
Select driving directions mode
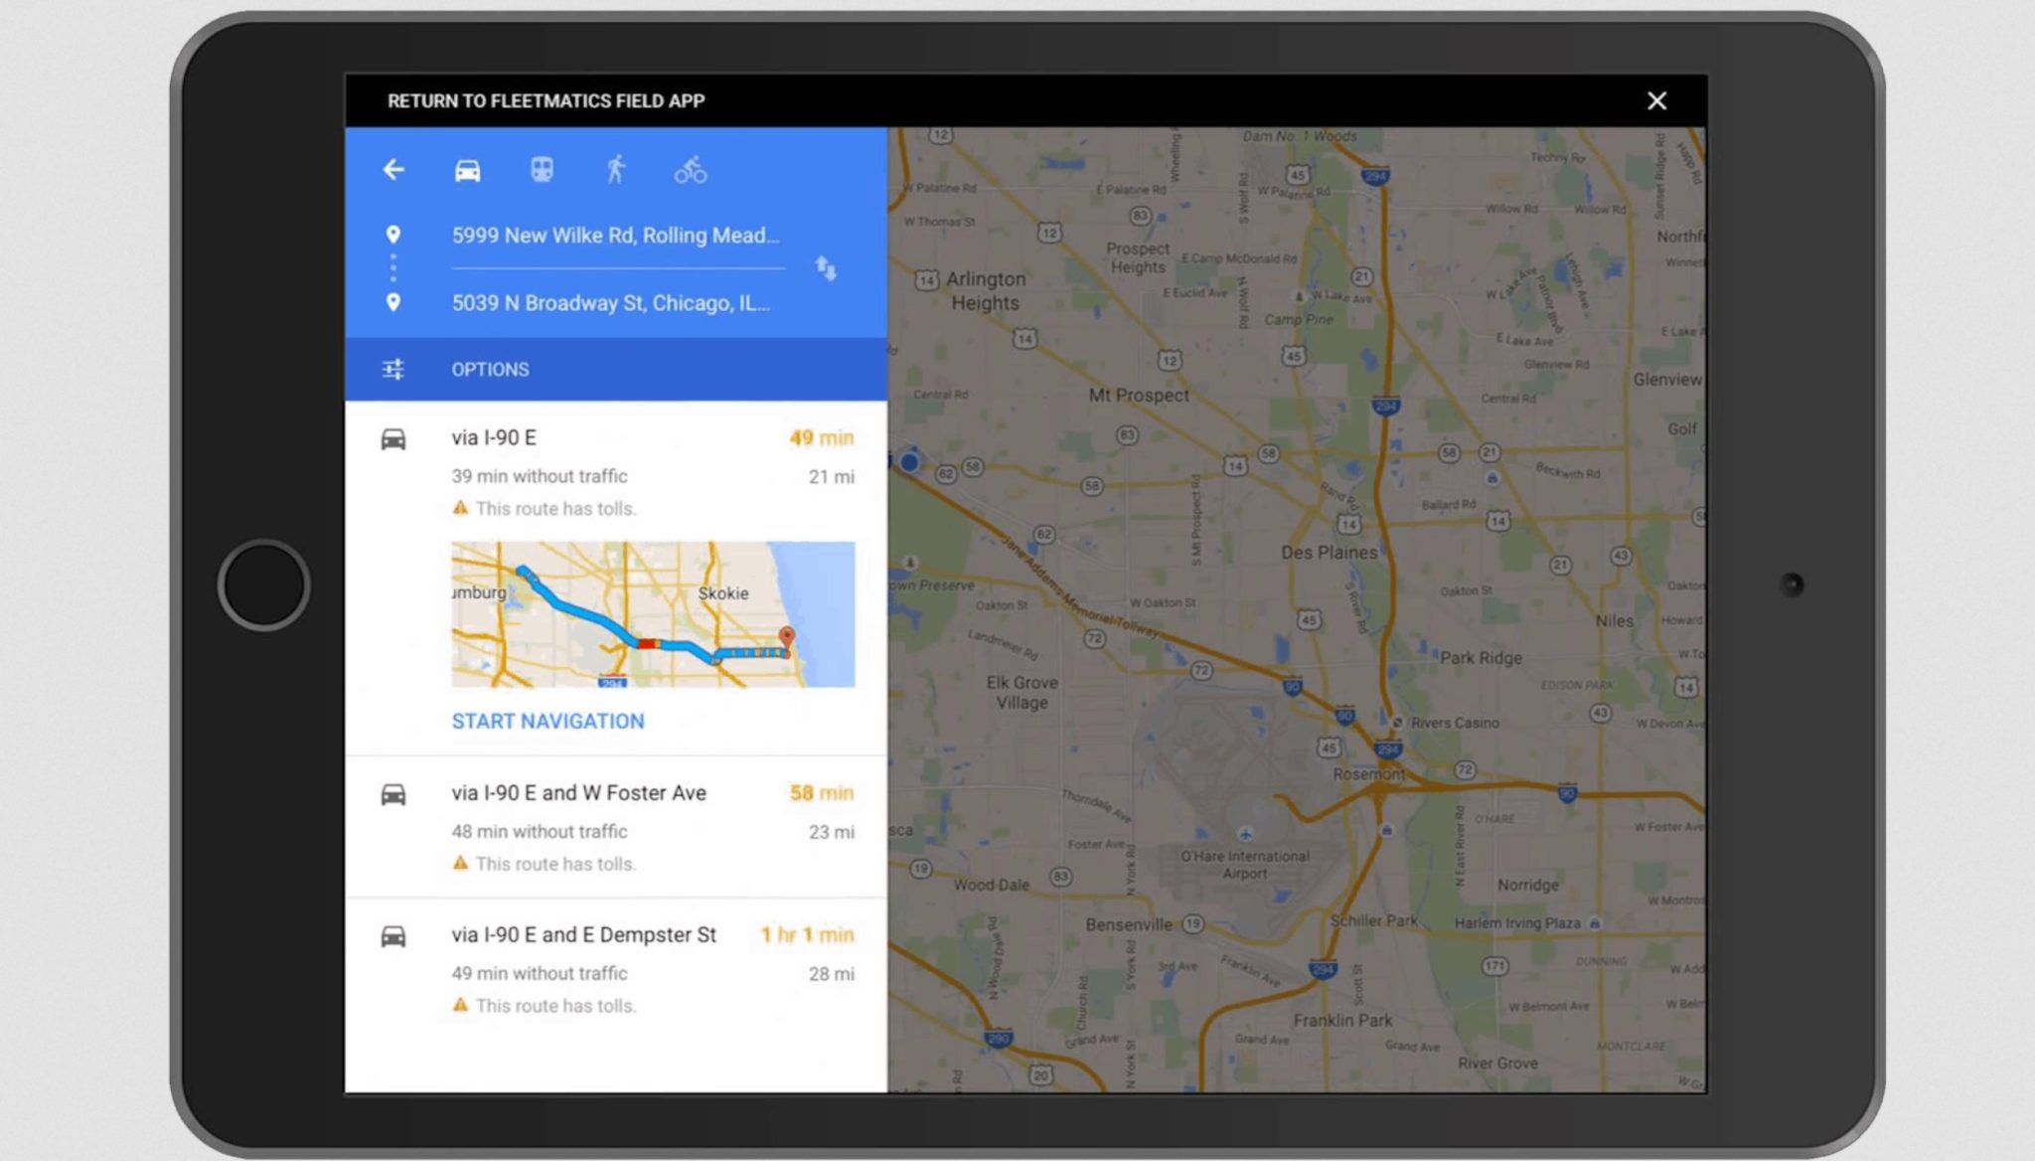[x=467, y=169]
